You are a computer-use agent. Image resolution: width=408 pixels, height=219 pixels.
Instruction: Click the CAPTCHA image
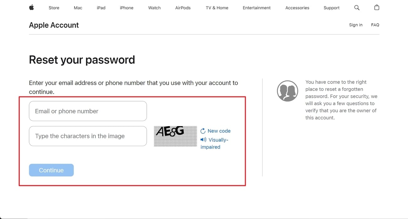coord(175,136)
